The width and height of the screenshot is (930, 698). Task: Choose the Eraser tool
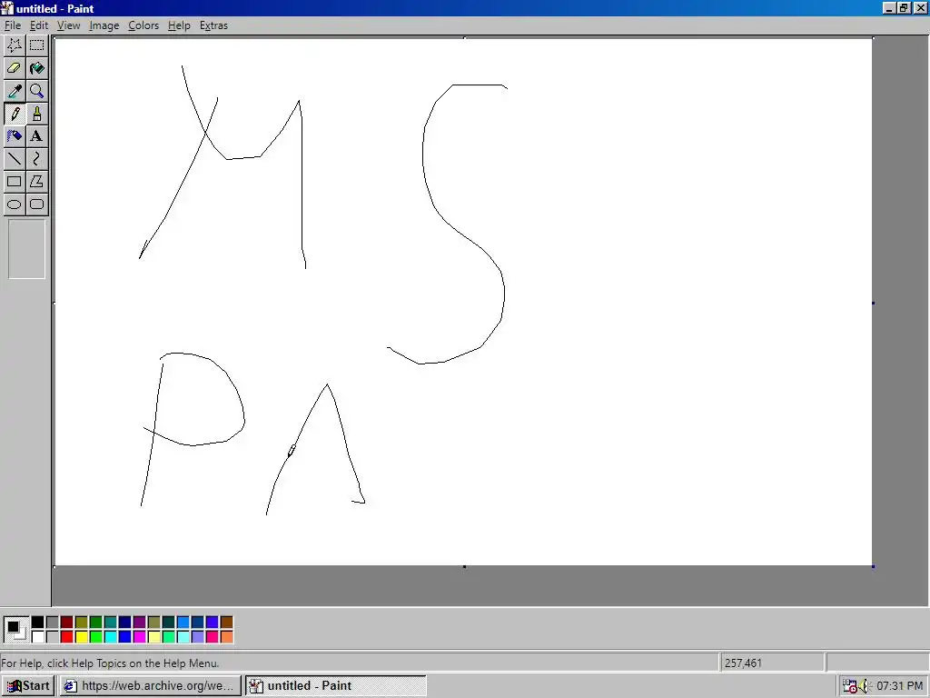(15, 67)
